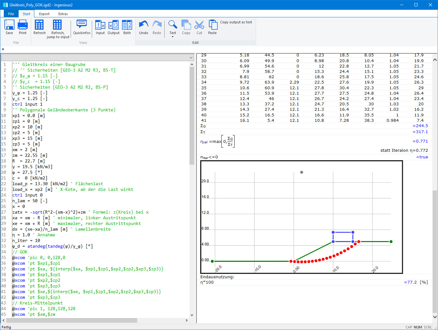Viewport: 438px width, 330px height.
Task: Switch to the Export tab
Action: (44, 14)
